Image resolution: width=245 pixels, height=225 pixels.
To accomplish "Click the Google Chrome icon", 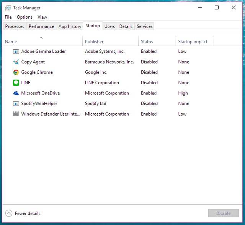I will tap(16, 72).
